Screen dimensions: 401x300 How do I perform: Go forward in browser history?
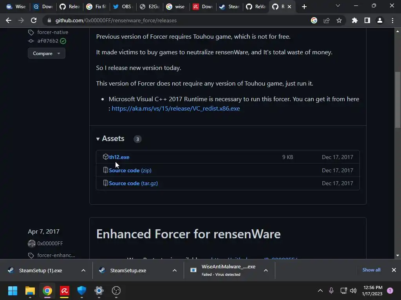click(x=21, y=20)
